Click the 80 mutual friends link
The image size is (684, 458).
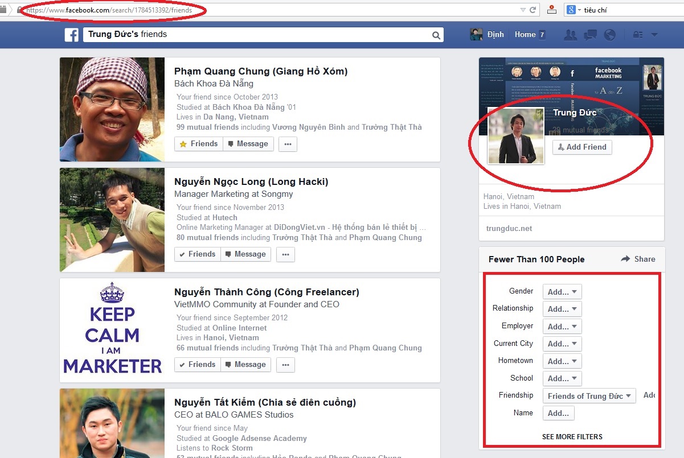coord(208,237)
